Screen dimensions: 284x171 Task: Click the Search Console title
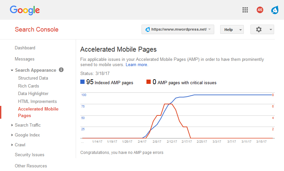pos(37,29)
